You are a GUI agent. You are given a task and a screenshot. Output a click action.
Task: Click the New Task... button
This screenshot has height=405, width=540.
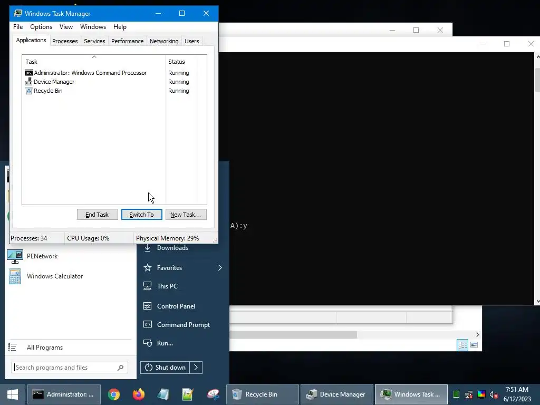(186, 215)
